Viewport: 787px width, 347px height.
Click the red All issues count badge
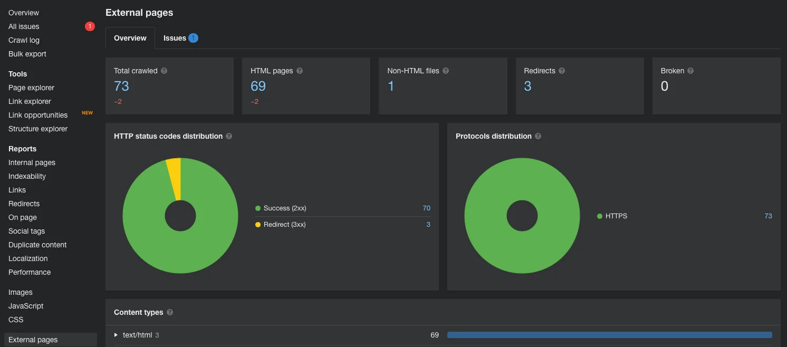coord(90,26)
